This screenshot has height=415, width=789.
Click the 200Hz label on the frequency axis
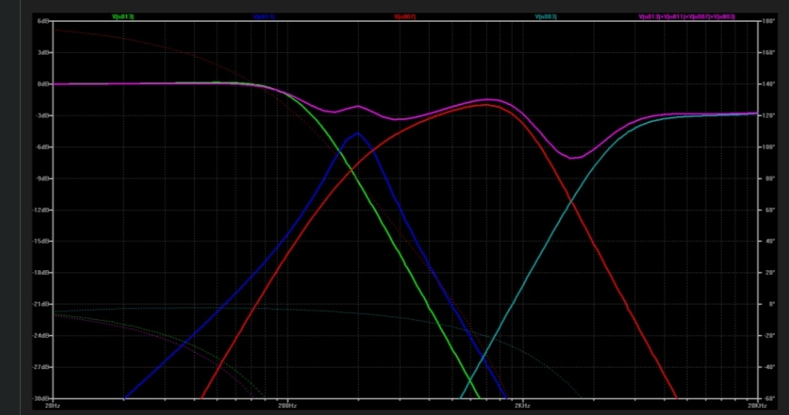tap(287, 404)
